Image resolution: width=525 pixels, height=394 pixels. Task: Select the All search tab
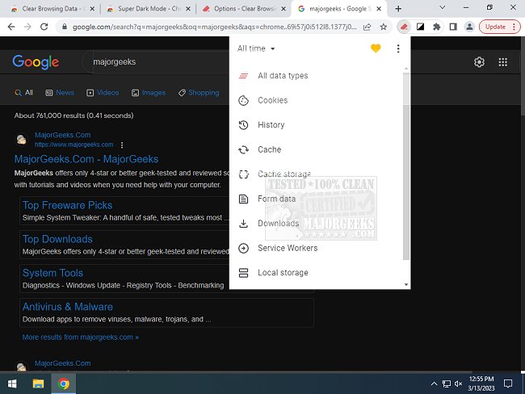click(23, 93)
